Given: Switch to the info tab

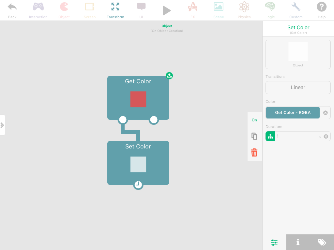Looking at the screenshot, I should [298, 242].
